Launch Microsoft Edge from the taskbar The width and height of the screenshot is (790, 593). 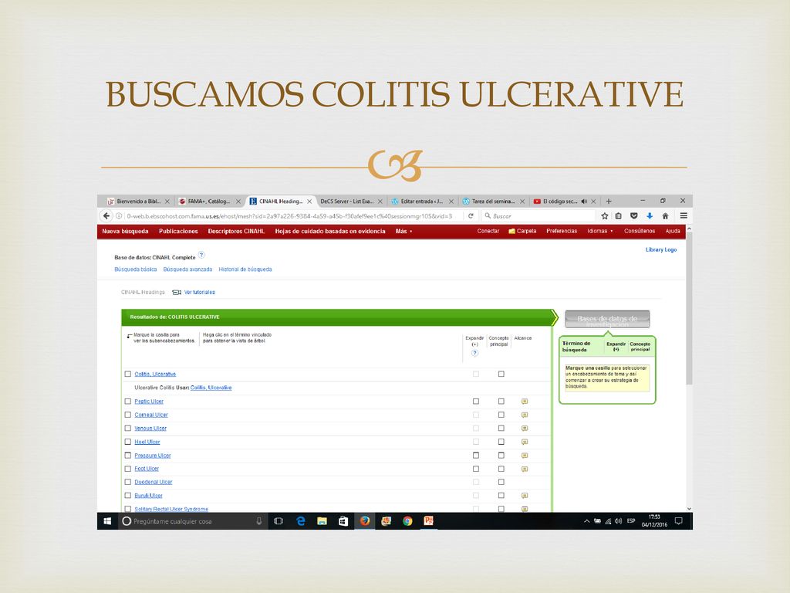301,521
